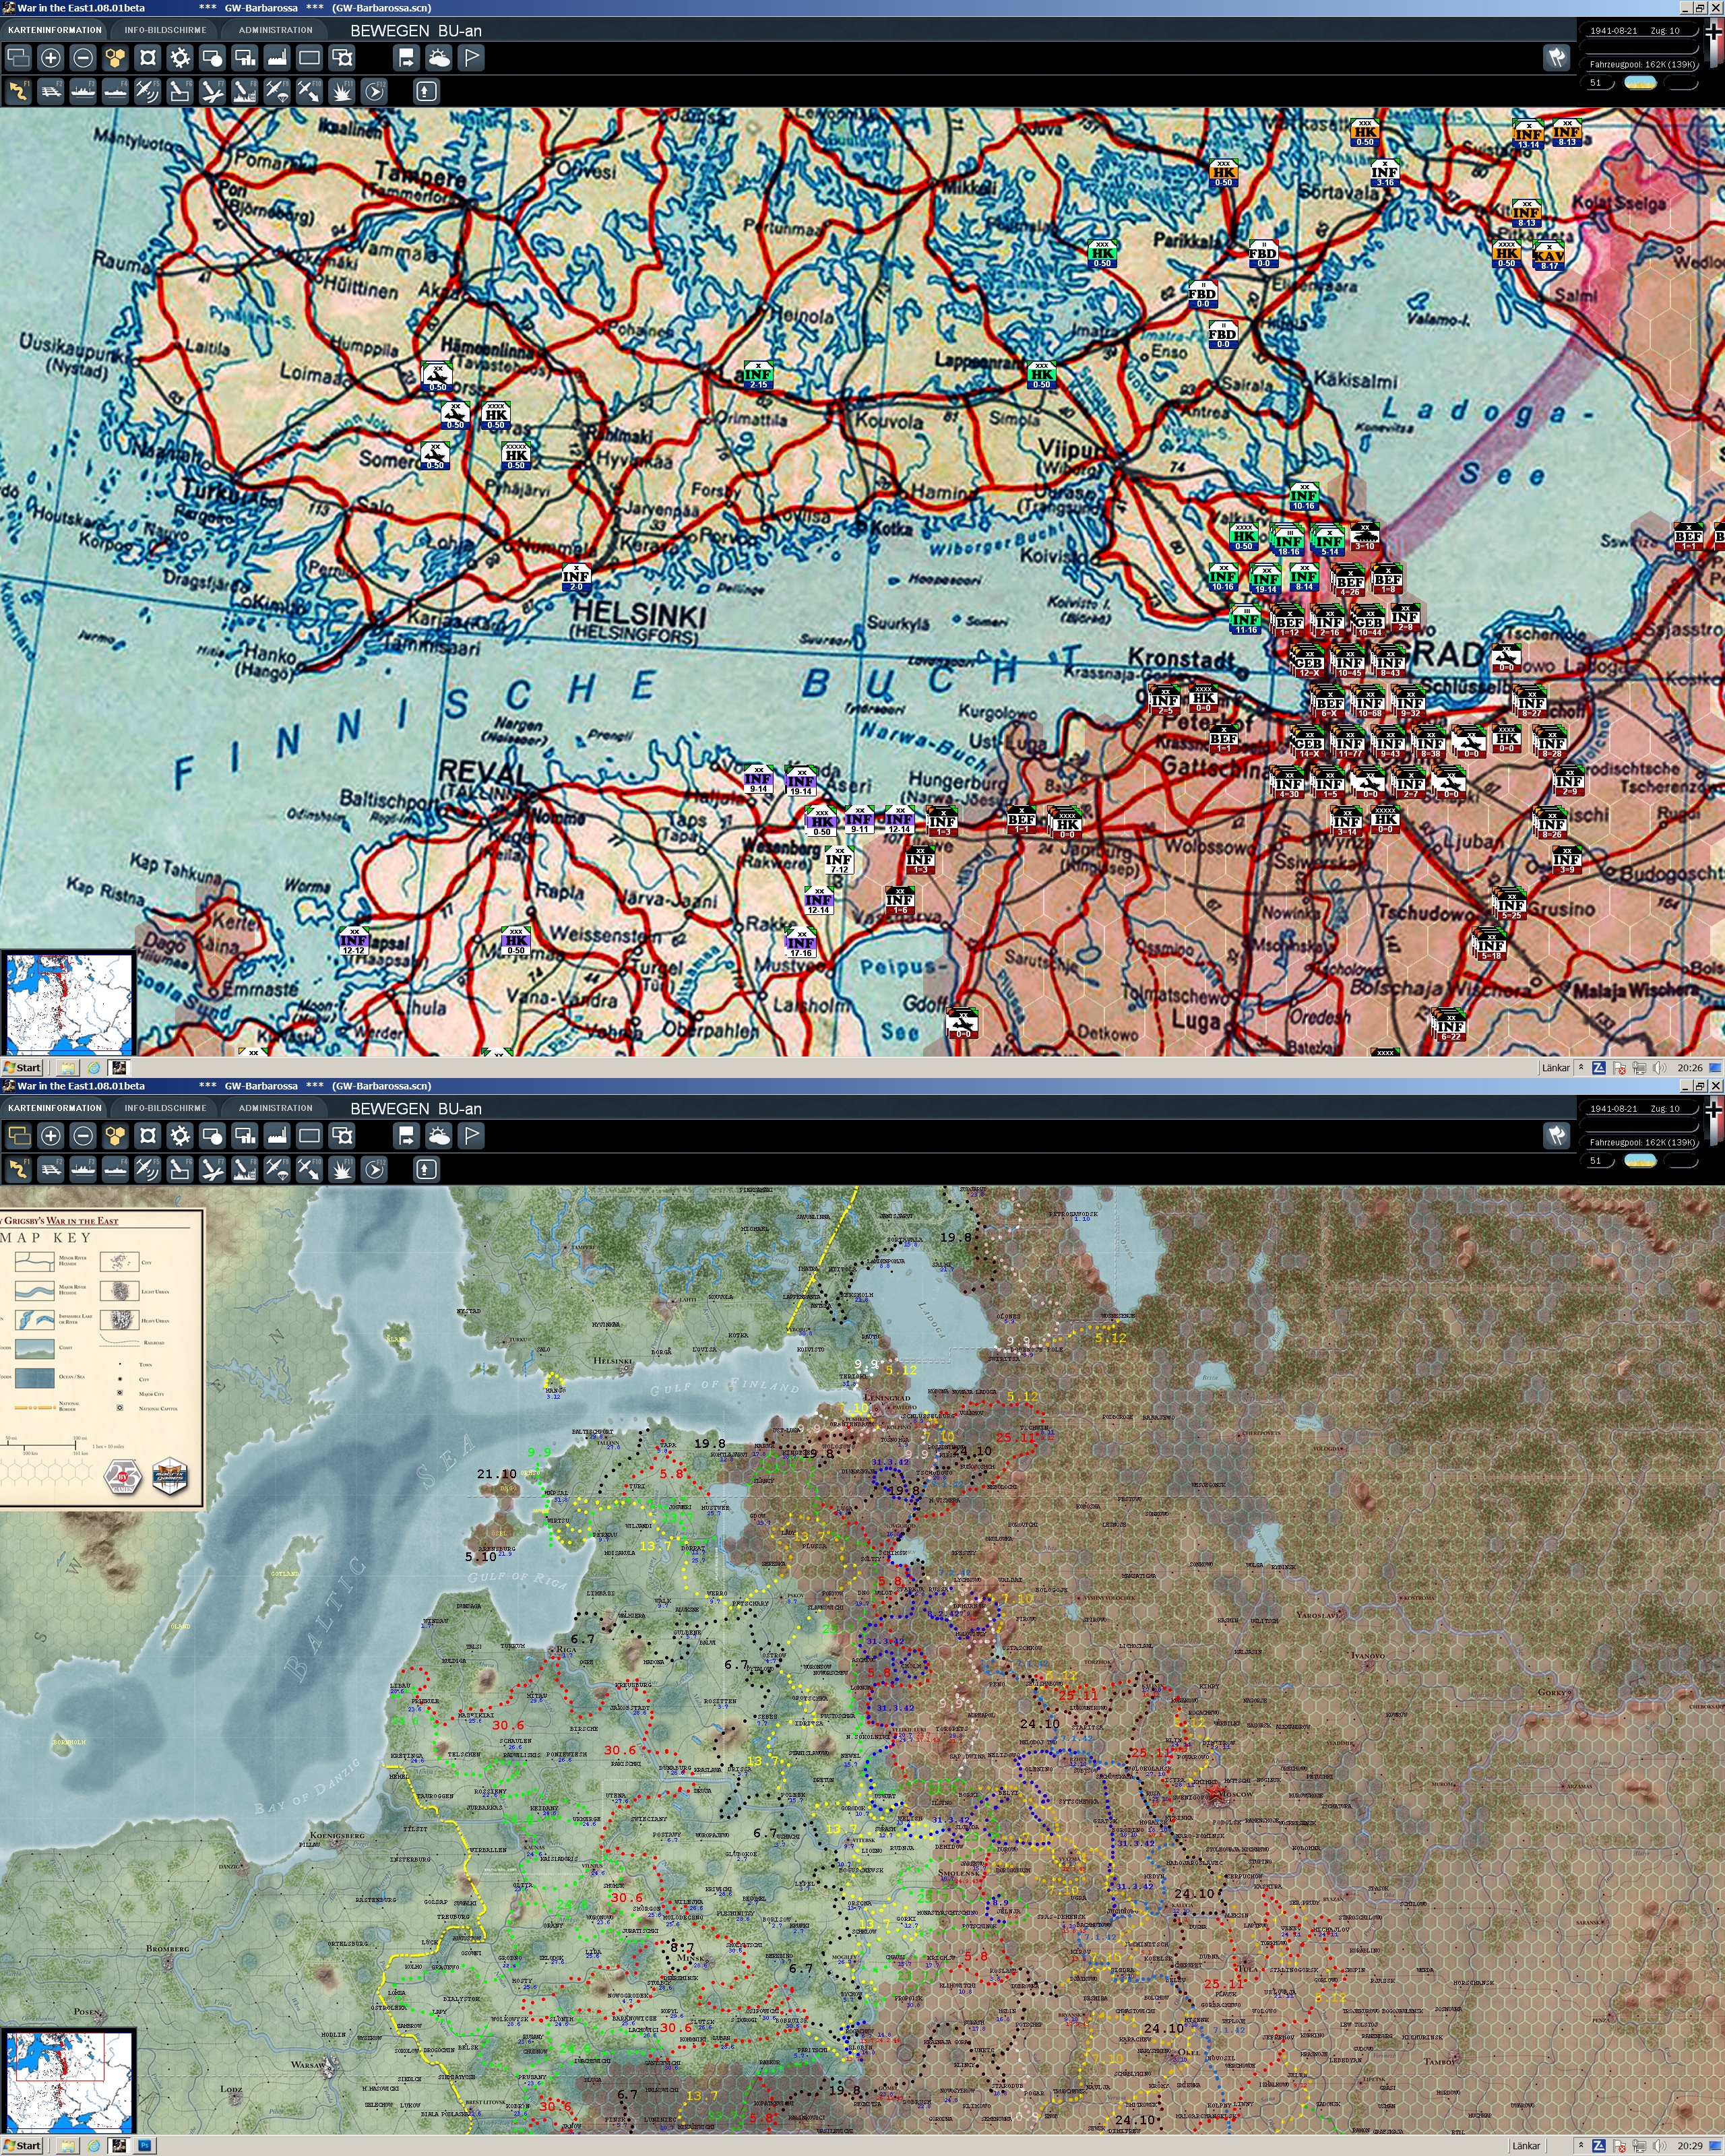
Task: Select F9 air transport mode, lower window
Action: click(x=277, y=1170)
